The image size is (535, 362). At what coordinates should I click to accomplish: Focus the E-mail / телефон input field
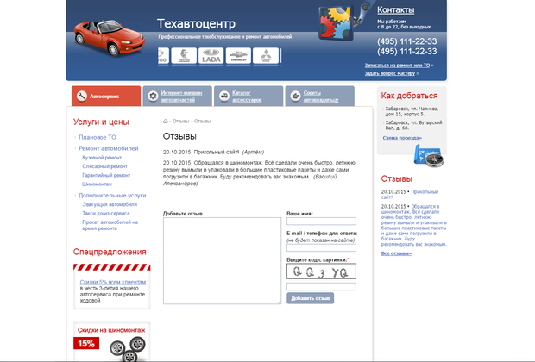[321, 248]
